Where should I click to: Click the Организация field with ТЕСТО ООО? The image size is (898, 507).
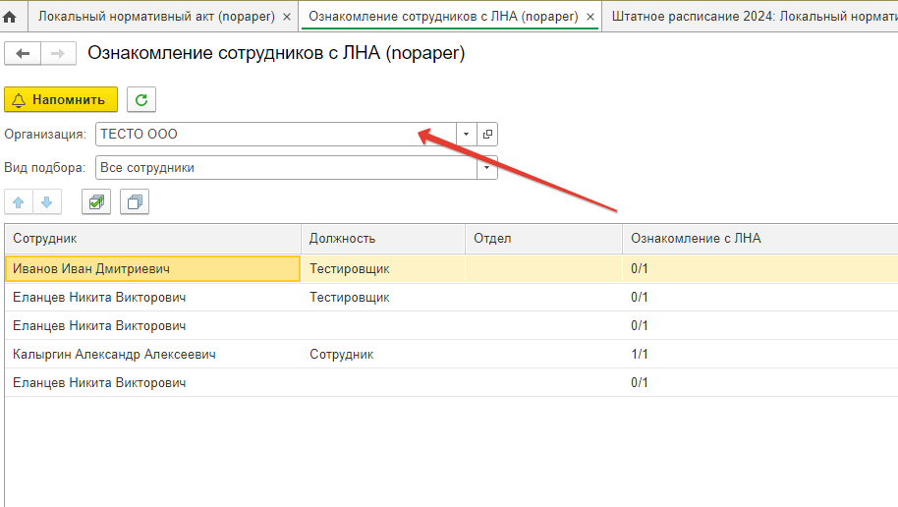tap(276, 134)
